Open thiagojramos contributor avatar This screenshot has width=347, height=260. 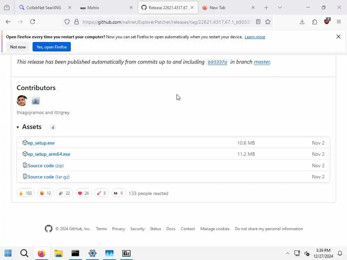pos(22,101)
